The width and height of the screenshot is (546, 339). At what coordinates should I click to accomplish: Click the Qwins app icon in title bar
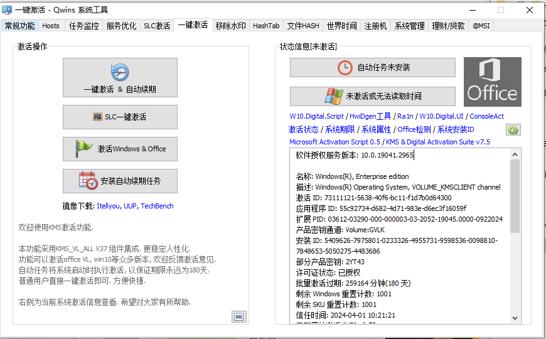(7, 10)
